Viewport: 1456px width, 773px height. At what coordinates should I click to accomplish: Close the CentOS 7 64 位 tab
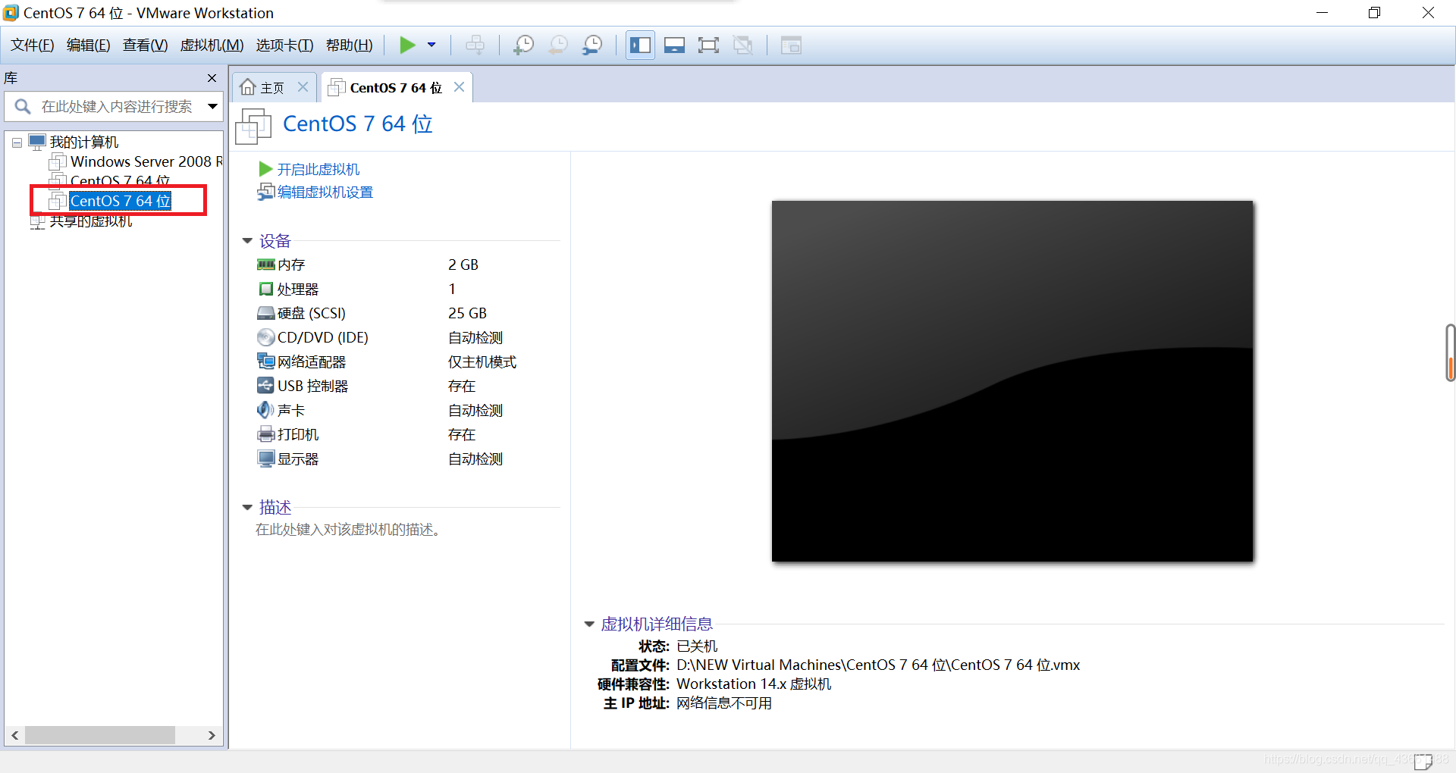coord(459,87)
